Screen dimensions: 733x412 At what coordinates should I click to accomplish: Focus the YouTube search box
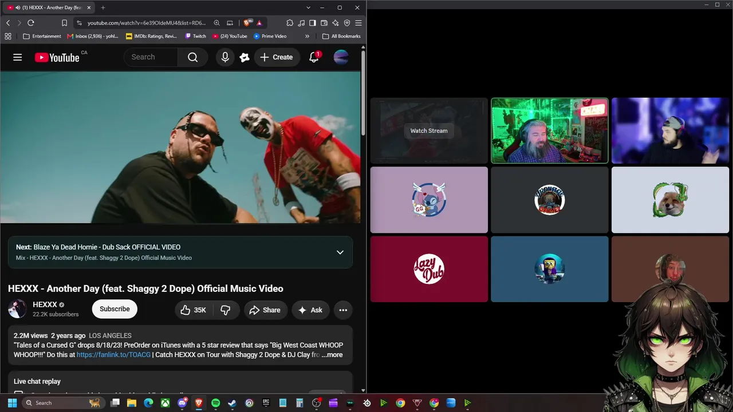click(x=151, y=57)
